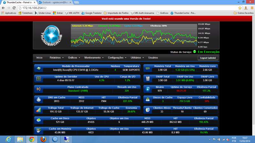Open File Explorer from the taskbar
The height and width of the screenshot is (143, 255).
[x=20, y=139]
